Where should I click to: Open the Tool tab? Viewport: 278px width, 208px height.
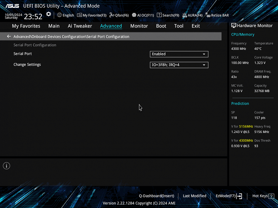coord(179,26)
